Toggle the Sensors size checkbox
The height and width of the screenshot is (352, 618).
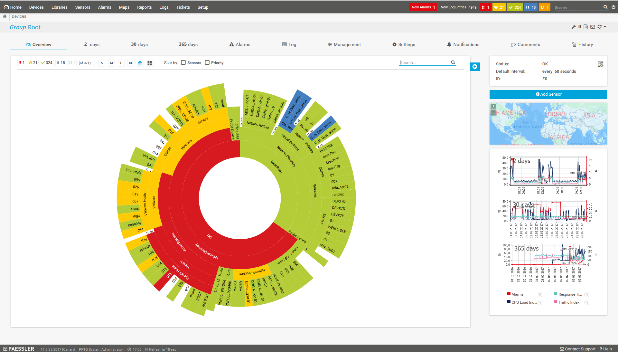click(x=183, y=62)
